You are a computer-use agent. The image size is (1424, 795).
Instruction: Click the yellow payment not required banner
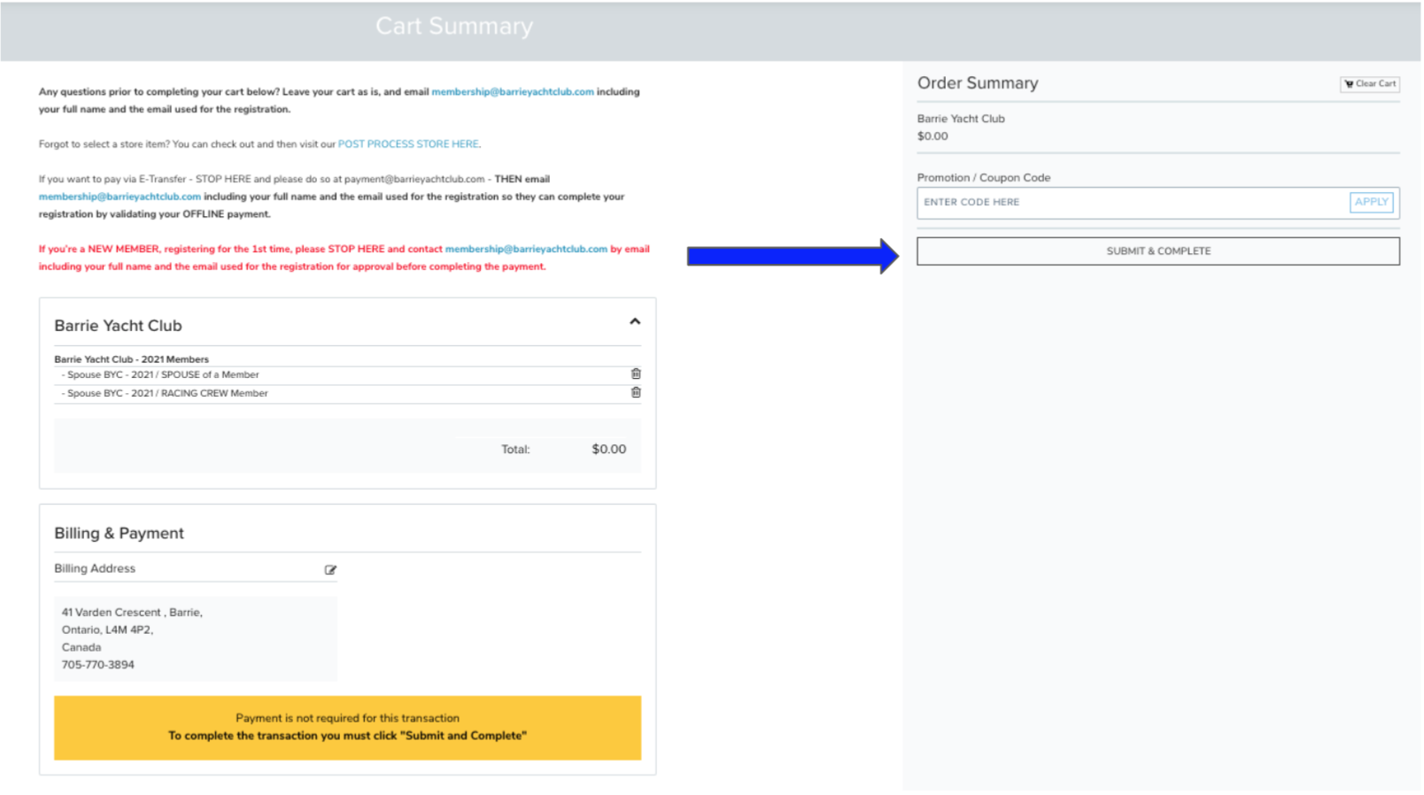347,727
